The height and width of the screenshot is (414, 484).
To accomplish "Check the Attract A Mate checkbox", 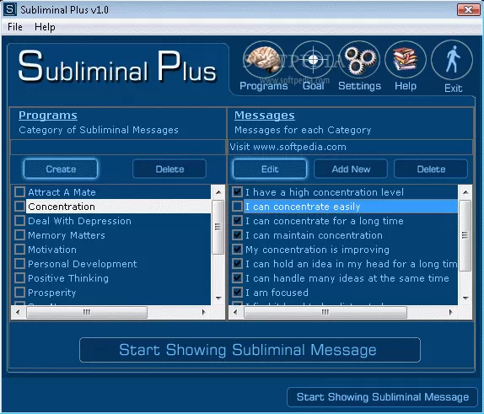I will click(x=19, y=191).
